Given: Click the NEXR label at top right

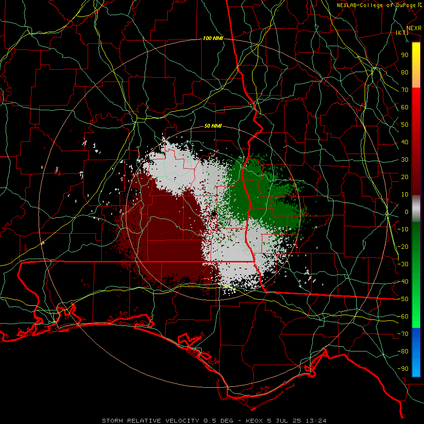Looking at the screenshot, I should coord(414,28).
